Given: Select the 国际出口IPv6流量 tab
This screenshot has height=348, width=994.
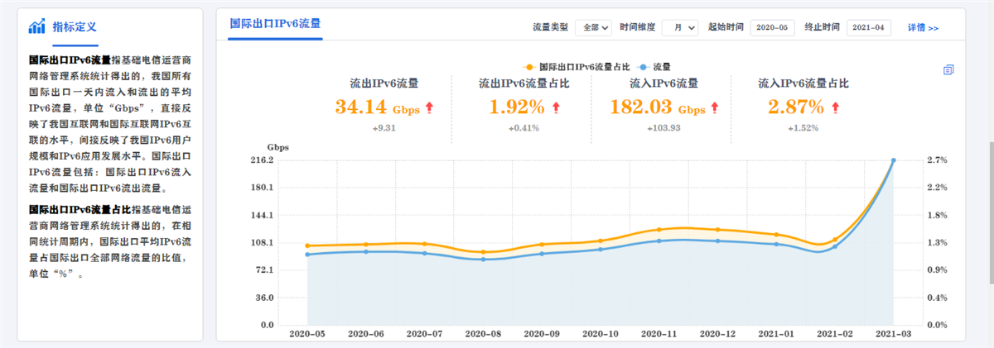Looking at the screenshot, I should click(275, 23).
